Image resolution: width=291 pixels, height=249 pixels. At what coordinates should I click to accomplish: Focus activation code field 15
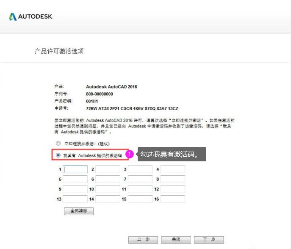coord(140,199)
